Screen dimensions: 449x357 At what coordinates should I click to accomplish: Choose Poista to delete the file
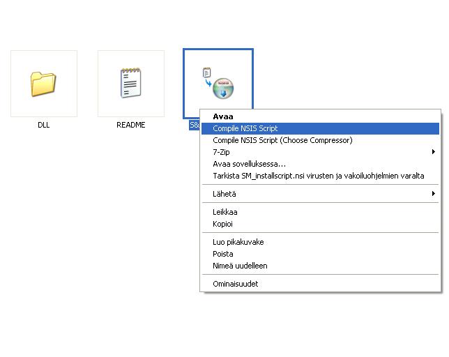coord(320,254)
